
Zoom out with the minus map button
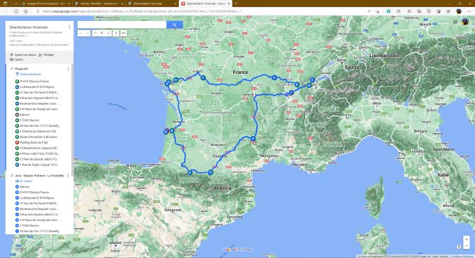(x=467, y=245)
